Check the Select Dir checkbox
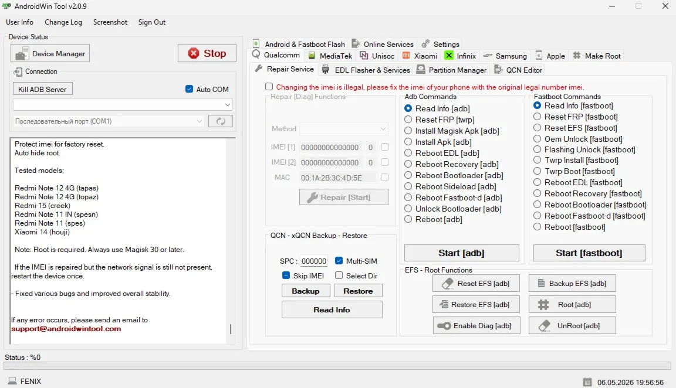 point(339,275)
